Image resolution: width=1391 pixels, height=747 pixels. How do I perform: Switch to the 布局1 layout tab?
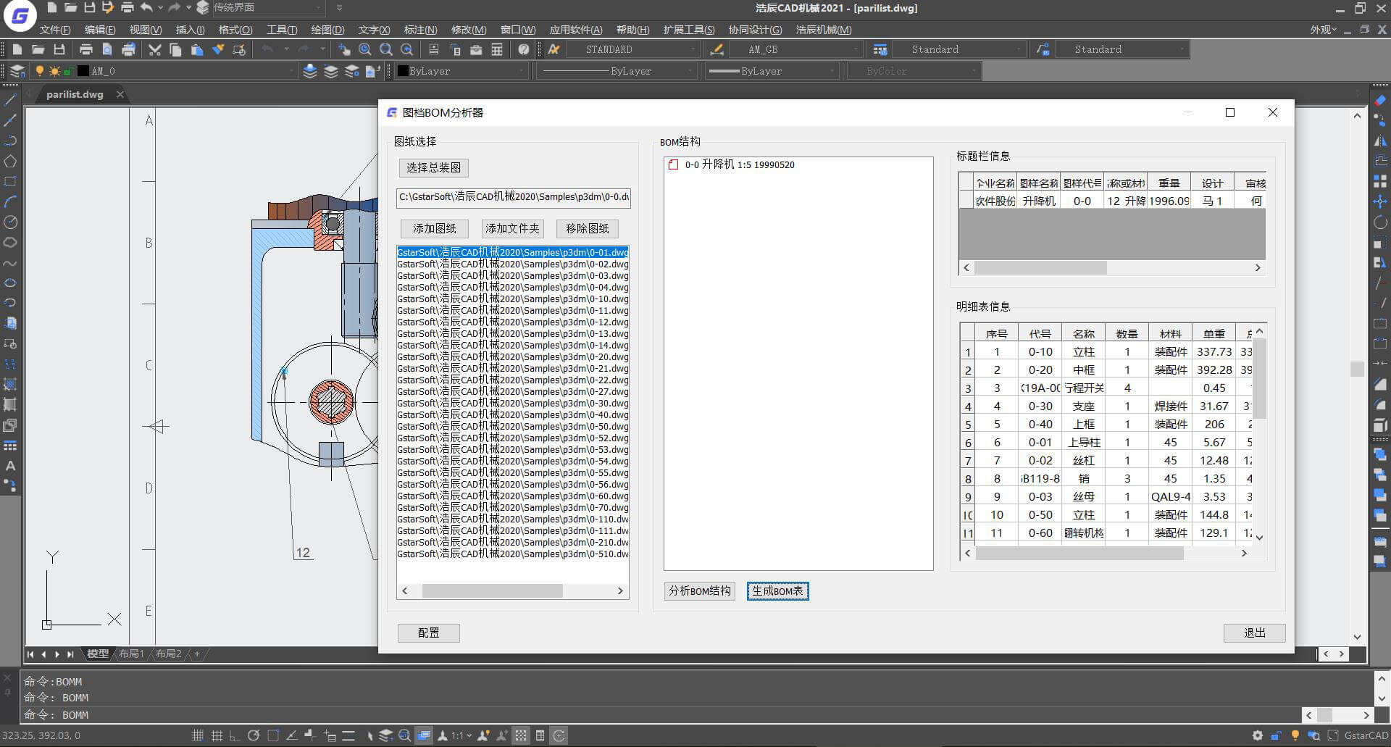[x=131, y=654]
